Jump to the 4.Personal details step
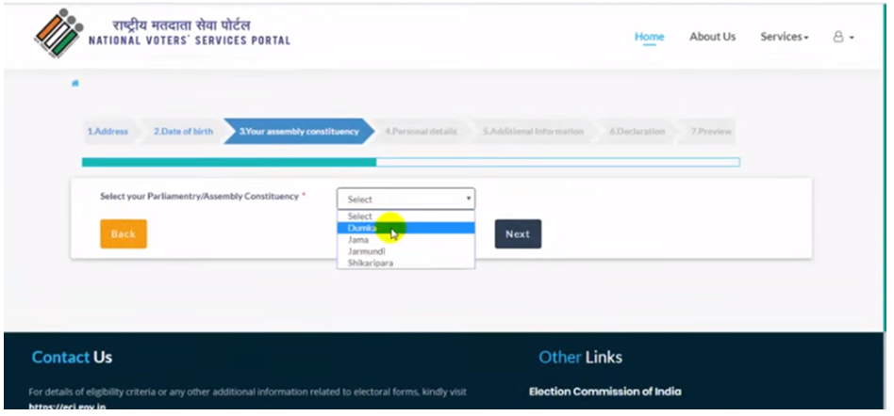The height and width of the screenshot is (416, 894). 421,132
